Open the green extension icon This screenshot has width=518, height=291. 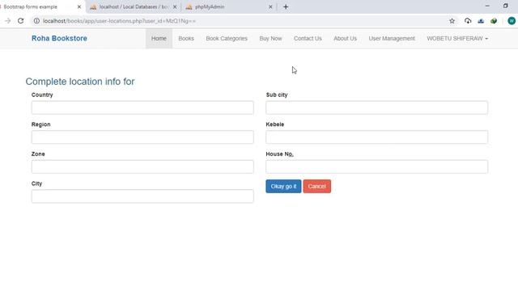(494, 21)
